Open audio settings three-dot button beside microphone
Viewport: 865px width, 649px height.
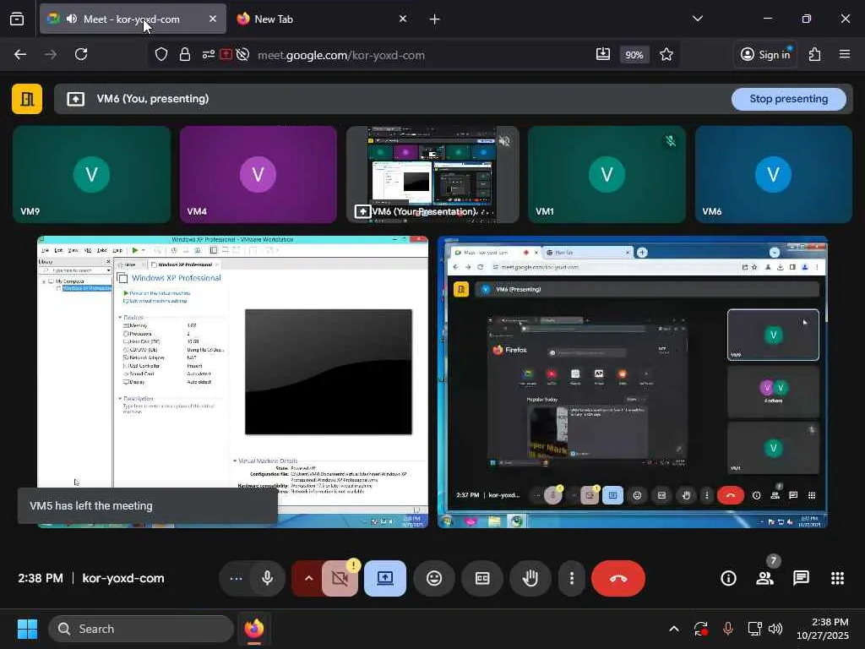[236, 578]
